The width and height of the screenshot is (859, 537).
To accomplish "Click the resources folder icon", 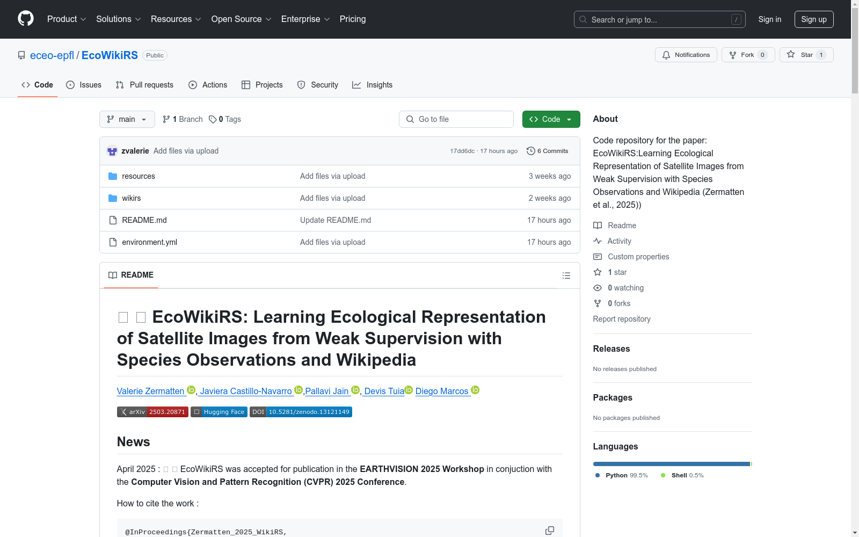I will point(113,176).
